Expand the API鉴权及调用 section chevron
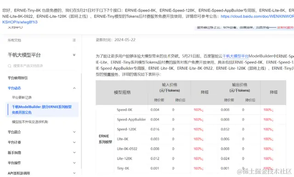 click(74, 173)
